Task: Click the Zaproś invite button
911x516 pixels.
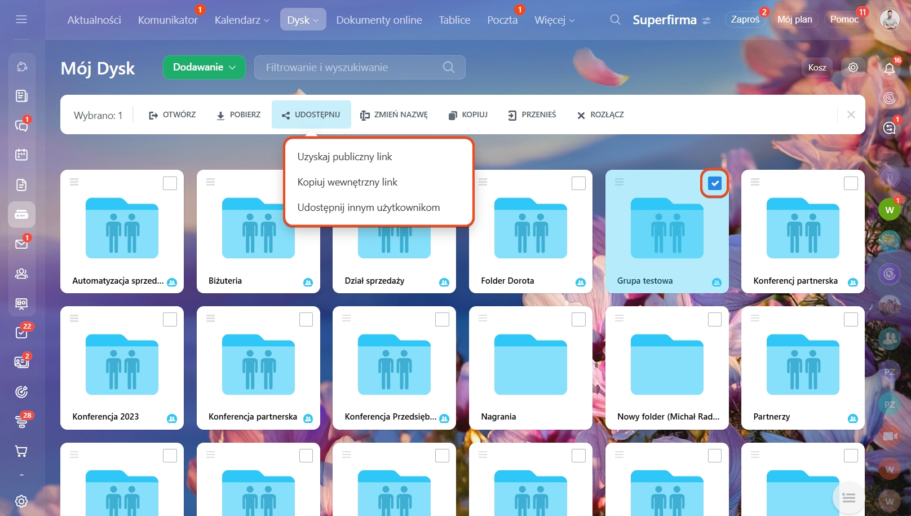Action: tap(745, 20)
